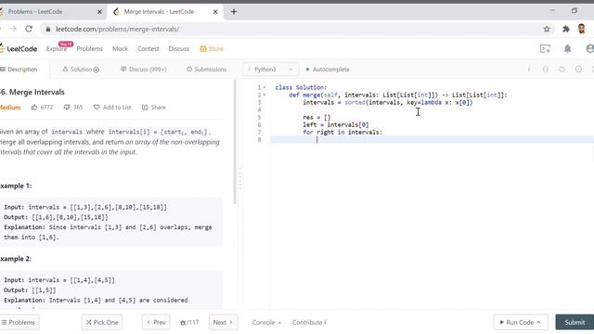Place cursor on code editor line 8

(x=432, y=140)
